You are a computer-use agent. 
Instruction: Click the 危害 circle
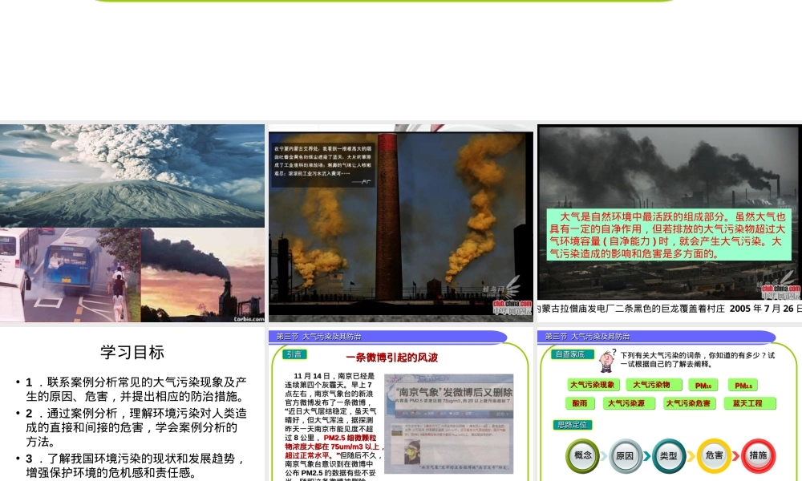(x=714, y=455)
